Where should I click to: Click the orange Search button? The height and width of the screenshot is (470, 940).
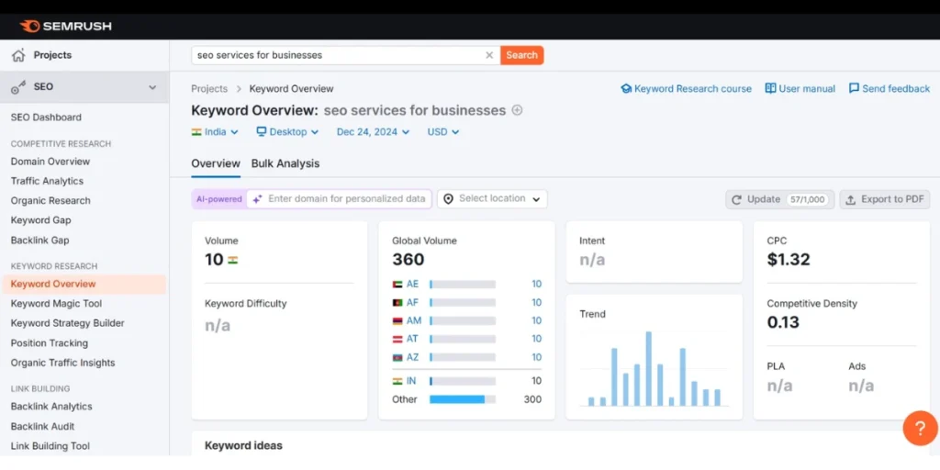pos(521,55)
